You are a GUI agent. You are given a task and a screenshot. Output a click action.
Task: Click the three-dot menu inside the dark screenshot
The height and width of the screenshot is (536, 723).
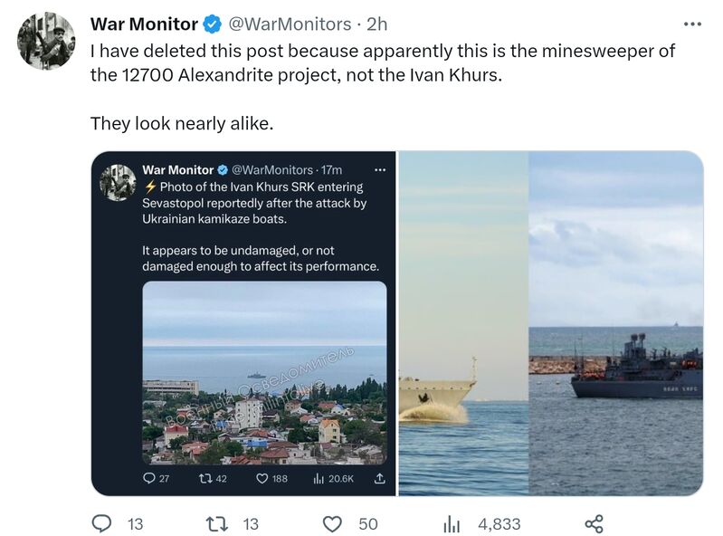coord(380,169)
